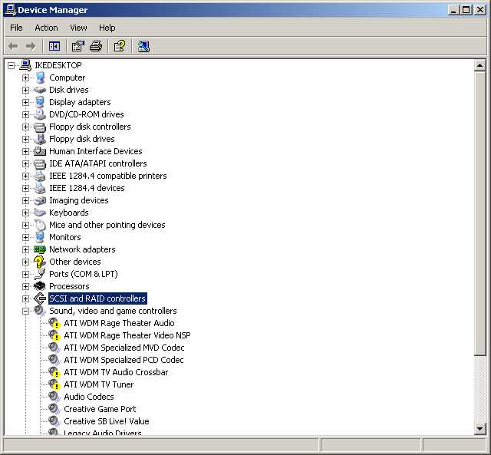
Task: Expand the SCSI and RAID controllers node
Action: (25, 298)
